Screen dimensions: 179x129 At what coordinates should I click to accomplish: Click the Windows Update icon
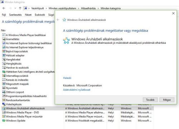tap(4, 120)
